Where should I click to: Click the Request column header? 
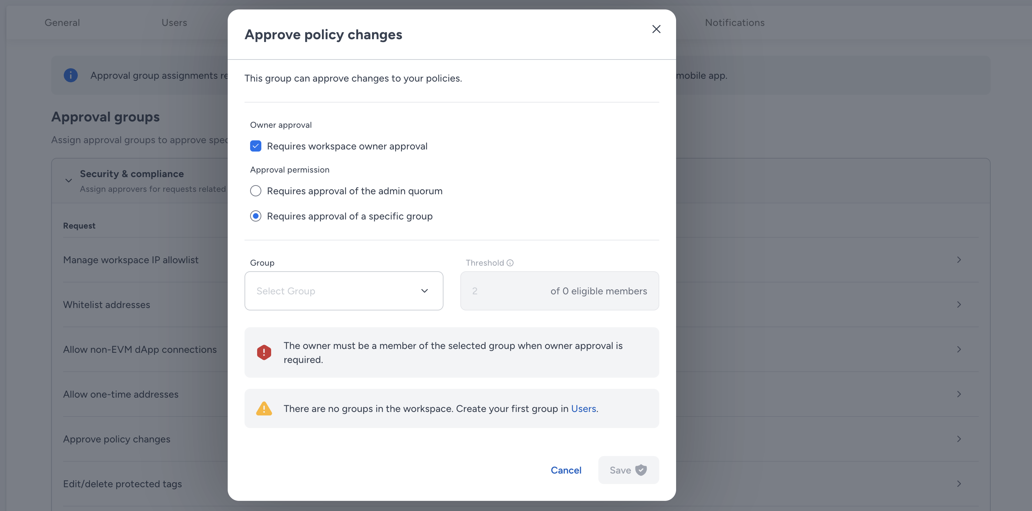click(79, 226)
